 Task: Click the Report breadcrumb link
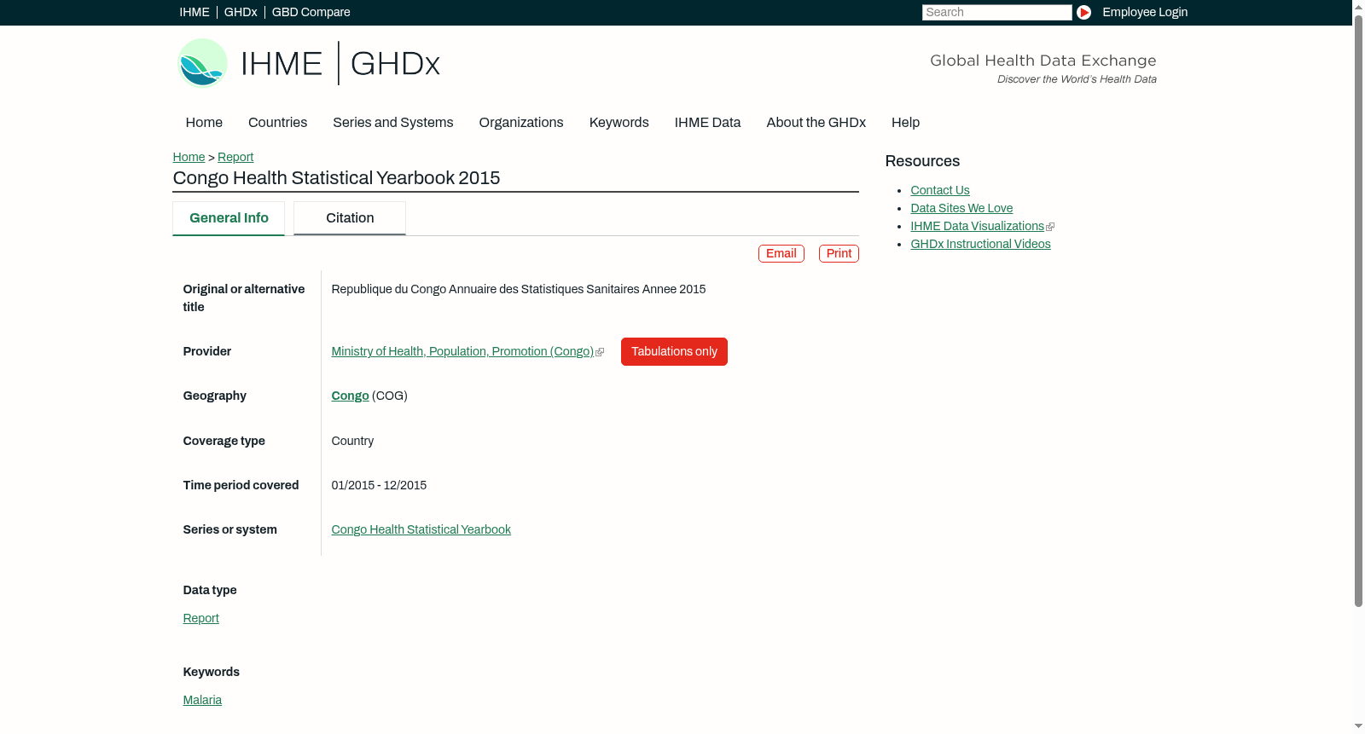coord(235,157)
